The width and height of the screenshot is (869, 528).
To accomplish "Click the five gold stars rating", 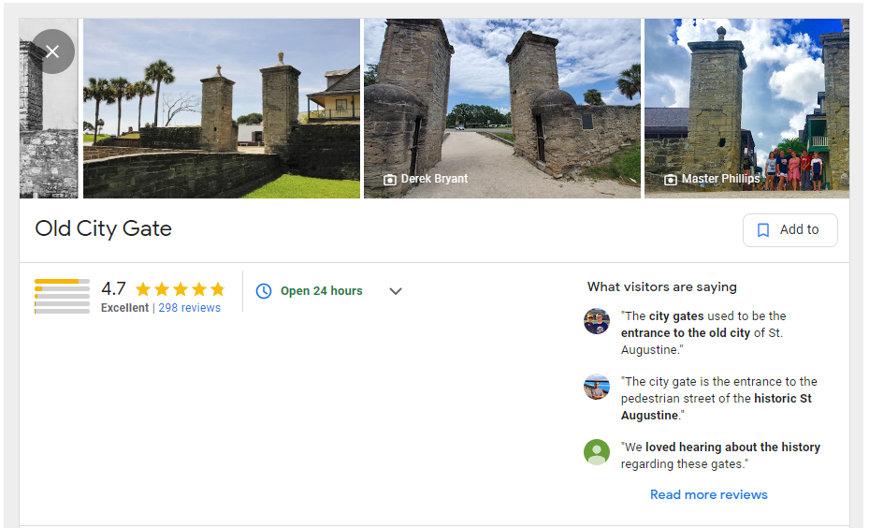I will tap(181, 289).
